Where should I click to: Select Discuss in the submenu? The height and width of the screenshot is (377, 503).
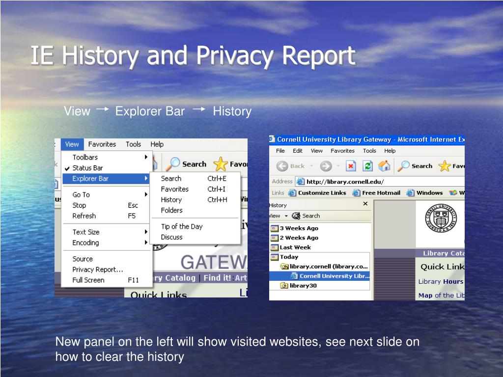pyautogui.click(x=195, y=237)
